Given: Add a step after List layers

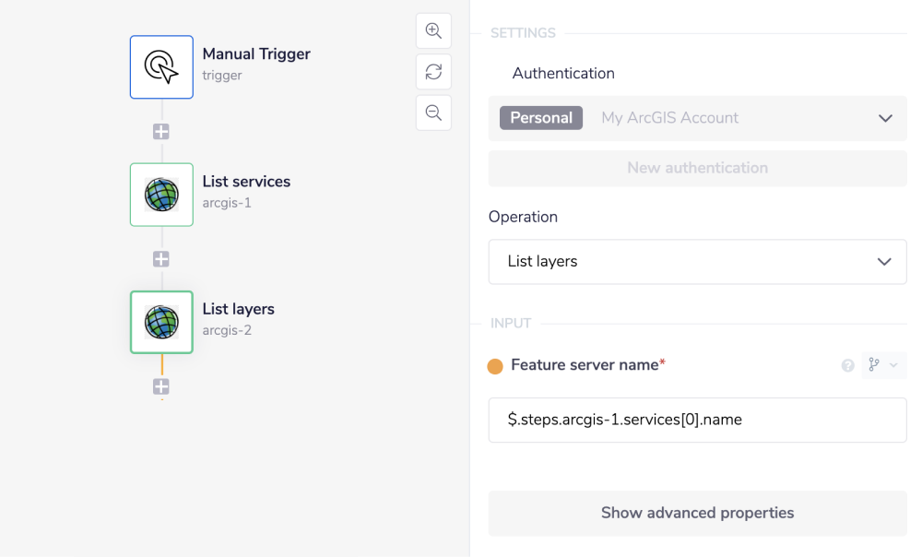Looking at the screenshot, I should [x=161, y=386].
